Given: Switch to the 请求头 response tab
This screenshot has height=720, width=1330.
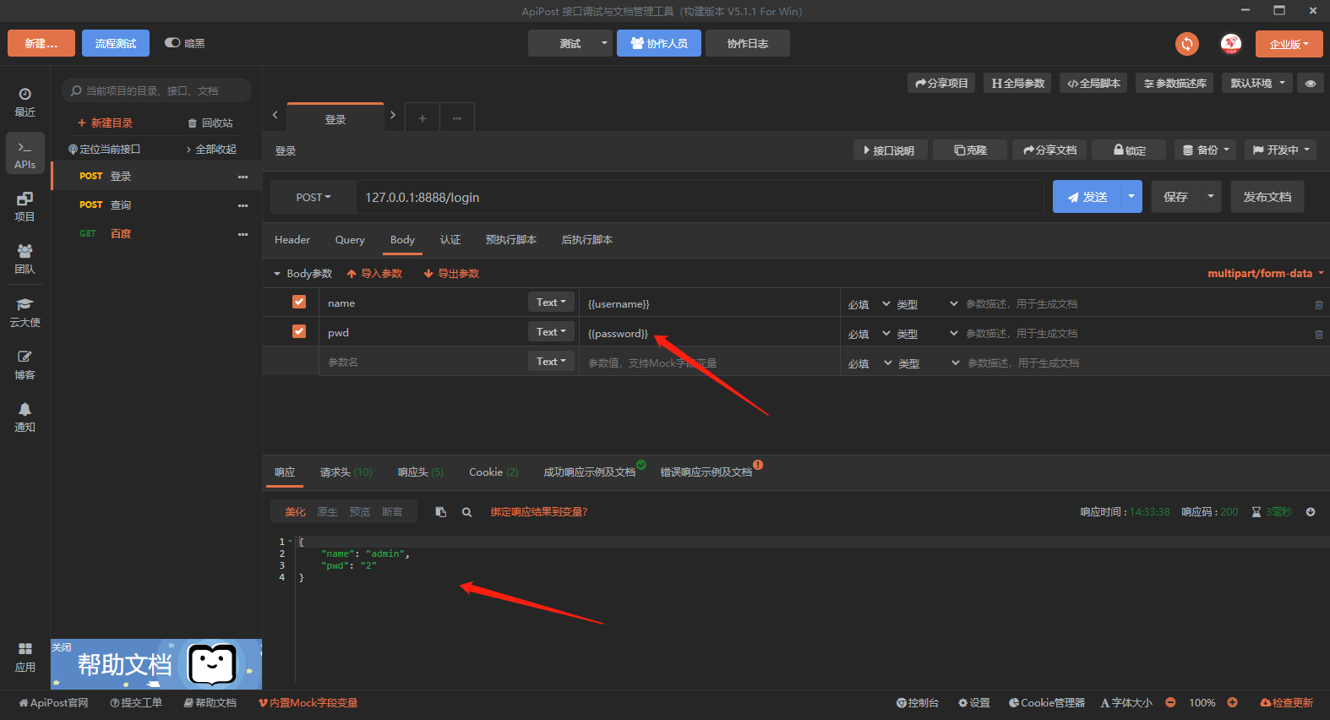Looking at the screenshot, I should [x=346, y=472].
